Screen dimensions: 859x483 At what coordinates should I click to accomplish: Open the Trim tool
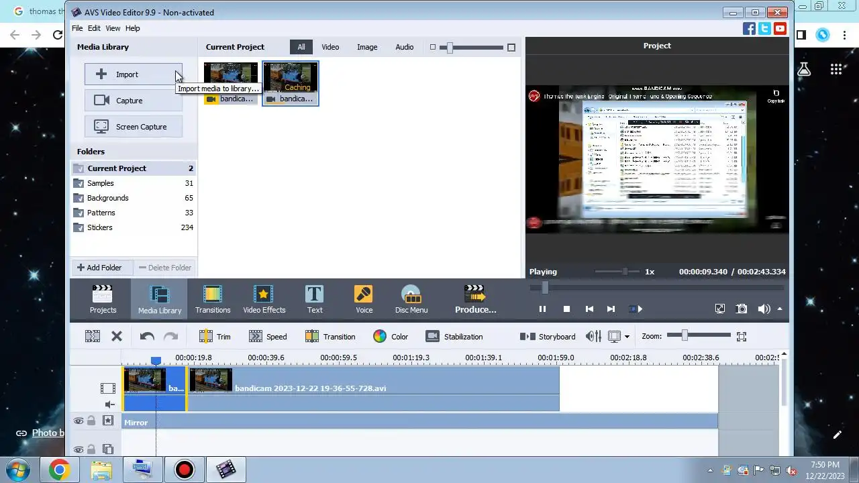215,337
